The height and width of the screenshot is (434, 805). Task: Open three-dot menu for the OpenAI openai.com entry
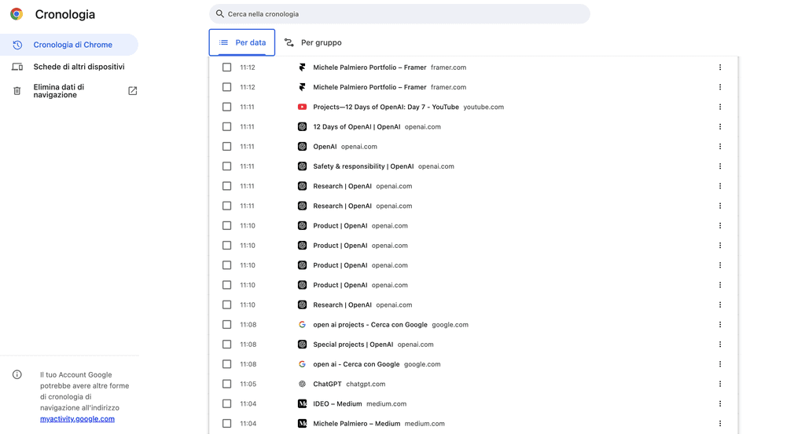coord(720,147)
